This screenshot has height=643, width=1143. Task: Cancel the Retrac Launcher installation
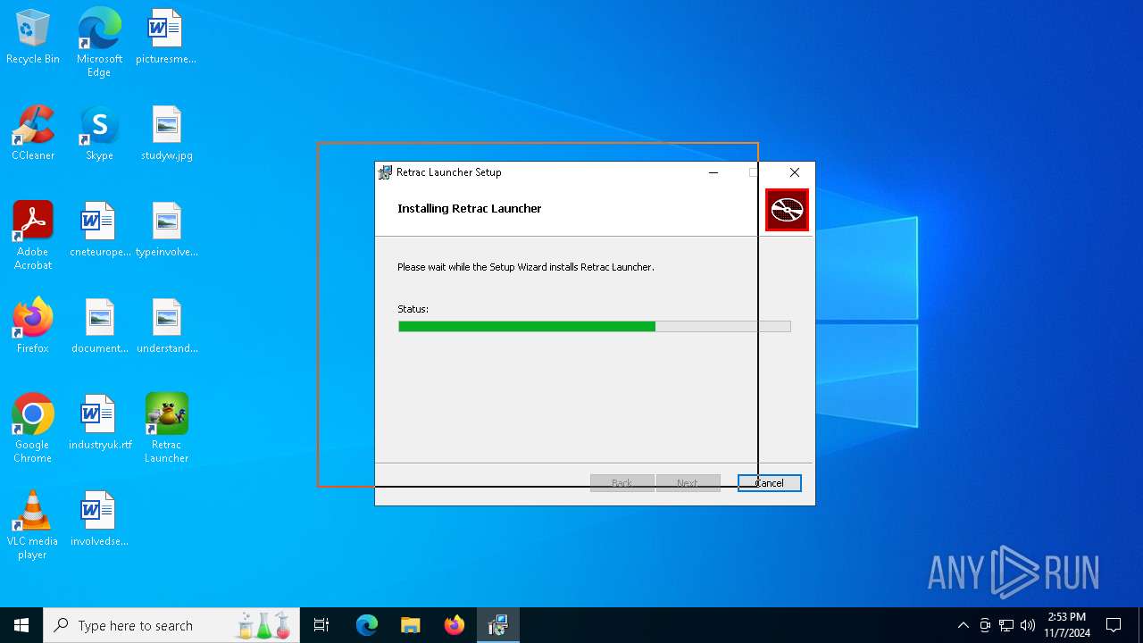[x=770, y=483]
